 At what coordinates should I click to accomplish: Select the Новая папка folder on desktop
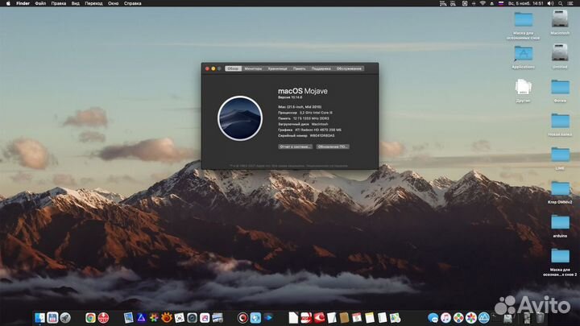[560, 125]
